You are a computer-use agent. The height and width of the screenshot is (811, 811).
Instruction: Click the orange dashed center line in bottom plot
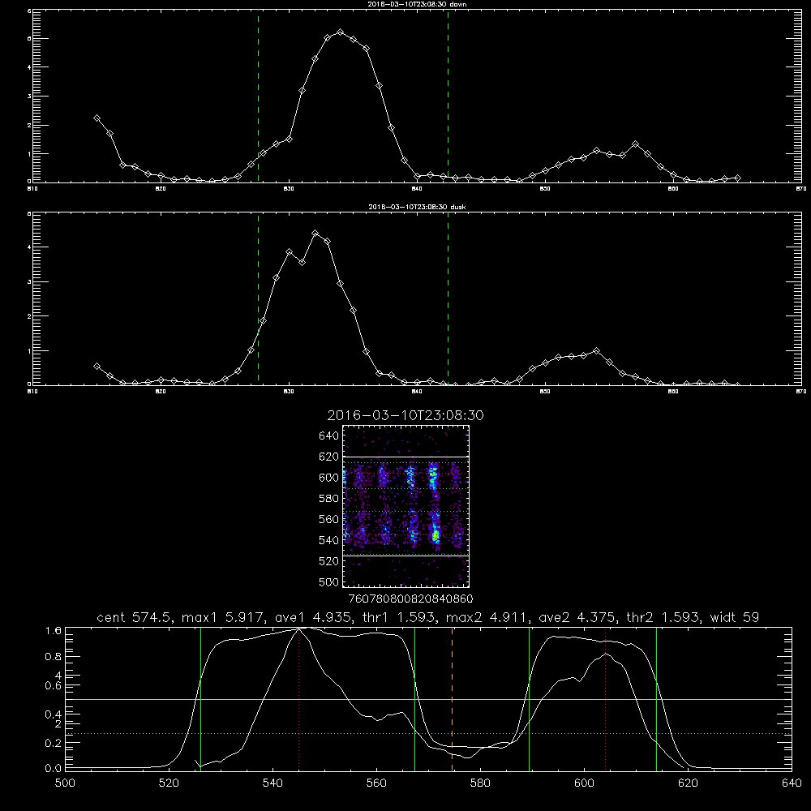[452, 698]
